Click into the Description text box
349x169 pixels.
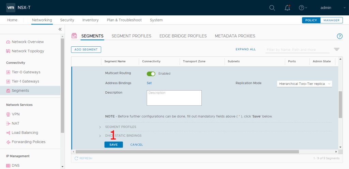tap(174, 98)
